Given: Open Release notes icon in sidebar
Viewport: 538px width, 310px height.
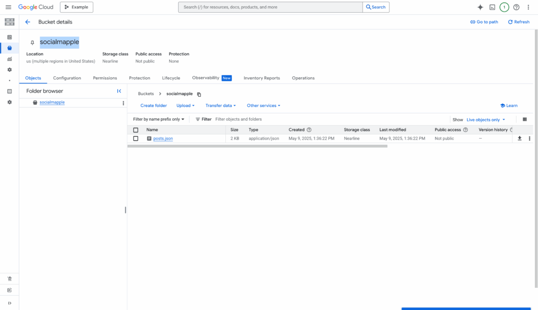Looking at the screenshot, I should point(9,290).
